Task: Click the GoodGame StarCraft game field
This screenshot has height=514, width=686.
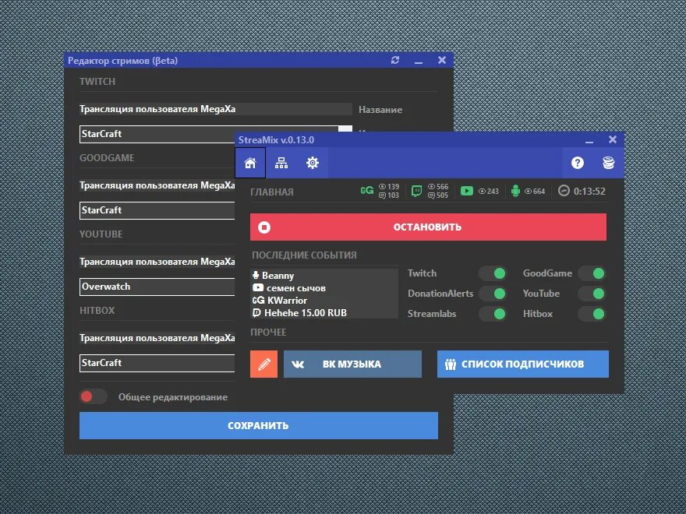Action: pyautogui.click(x=157, y=210)
